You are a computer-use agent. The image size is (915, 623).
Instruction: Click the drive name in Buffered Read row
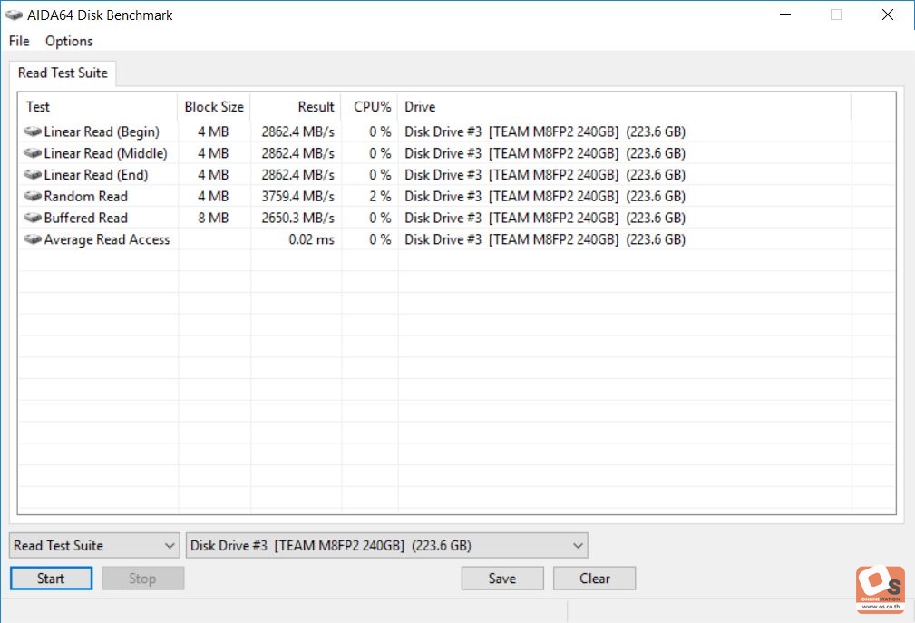(x=545, y=219)
